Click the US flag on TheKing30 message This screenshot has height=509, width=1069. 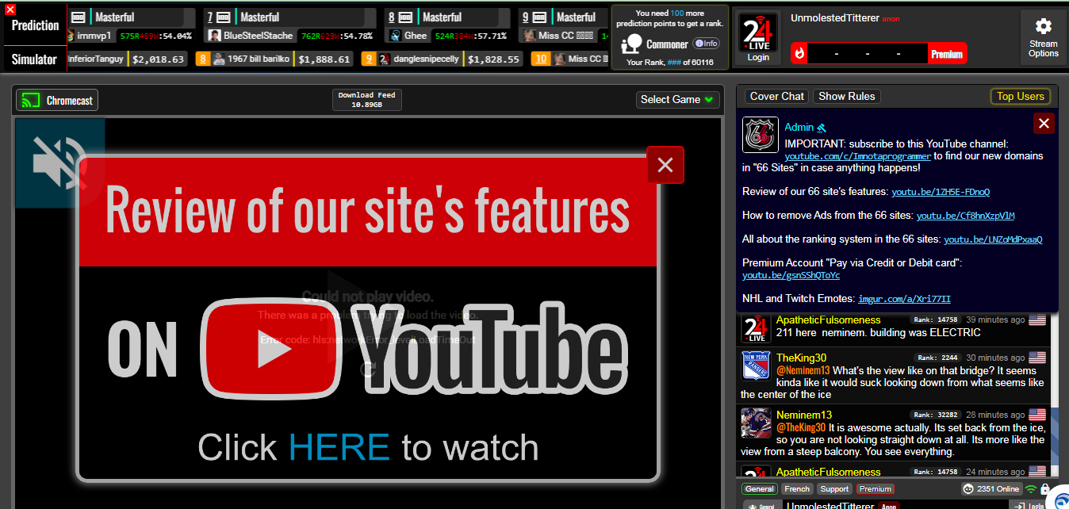tap(1037, 358)
